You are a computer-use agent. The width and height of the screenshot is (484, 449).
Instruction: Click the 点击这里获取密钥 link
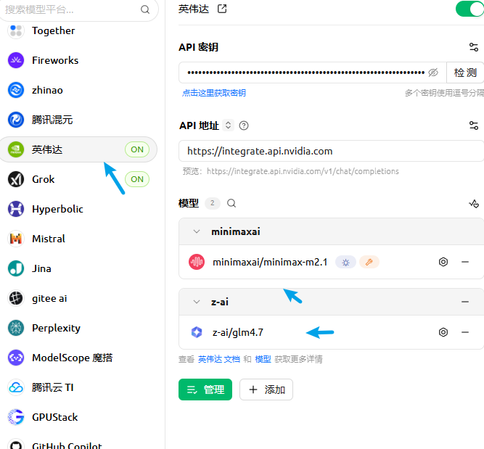(214, 93)
